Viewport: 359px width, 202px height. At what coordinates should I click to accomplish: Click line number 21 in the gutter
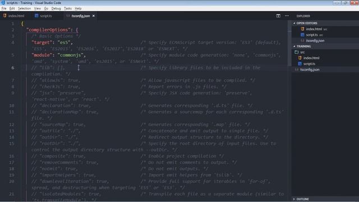click(12, 194)
